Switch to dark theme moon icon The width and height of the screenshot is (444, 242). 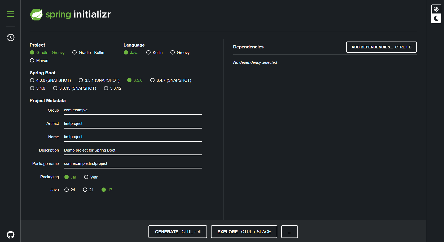point(436,19)
